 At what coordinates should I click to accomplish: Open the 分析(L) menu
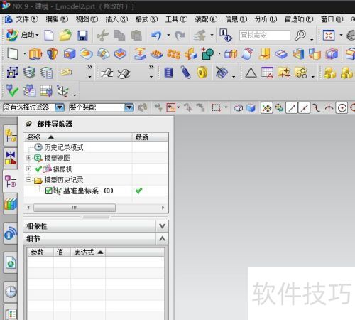266,19
